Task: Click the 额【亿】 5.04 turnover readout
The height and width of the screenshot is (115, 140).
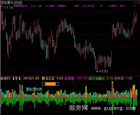Action: [52, 78]
